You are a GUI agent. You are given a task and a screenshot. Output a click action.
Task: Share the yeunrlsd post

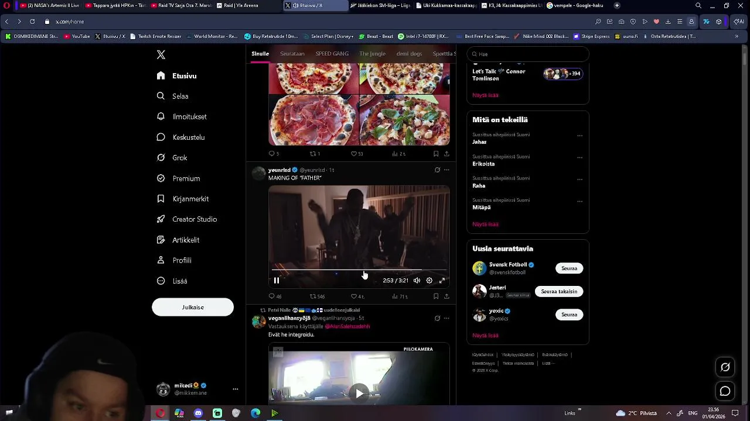coord(446,296)
